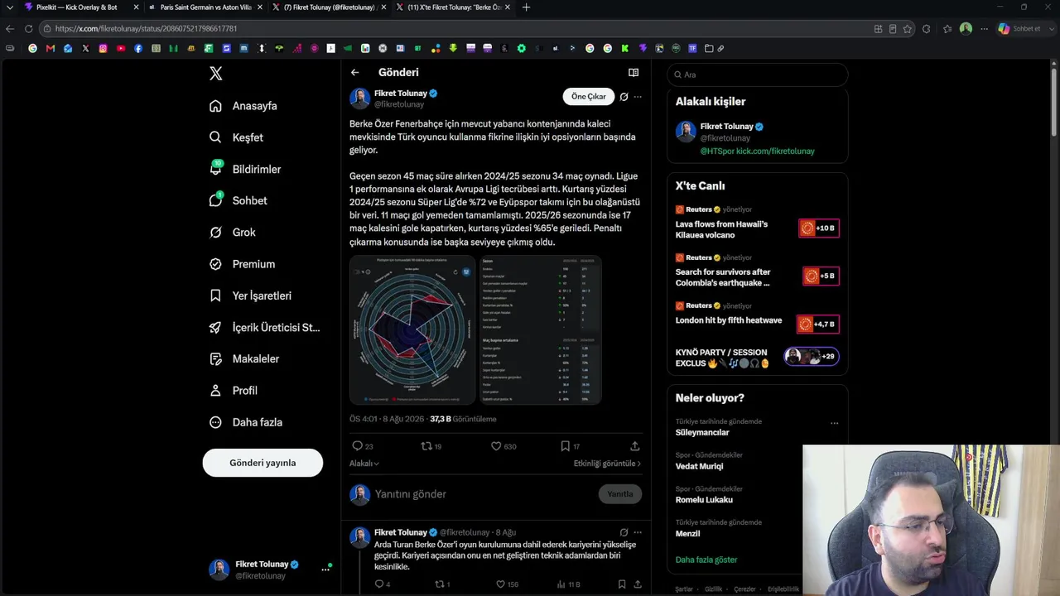Click Etkinliği görüntüle link

click(607, 464)
